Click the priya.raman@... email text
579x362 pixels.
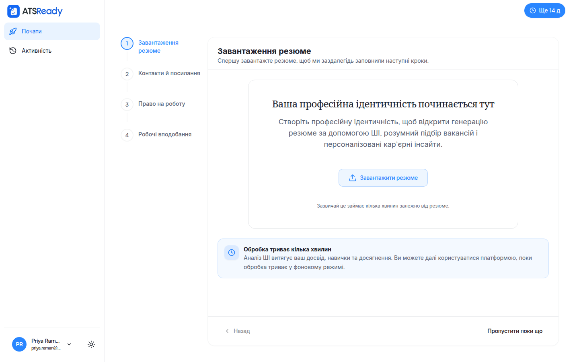[x=46, y=348]
